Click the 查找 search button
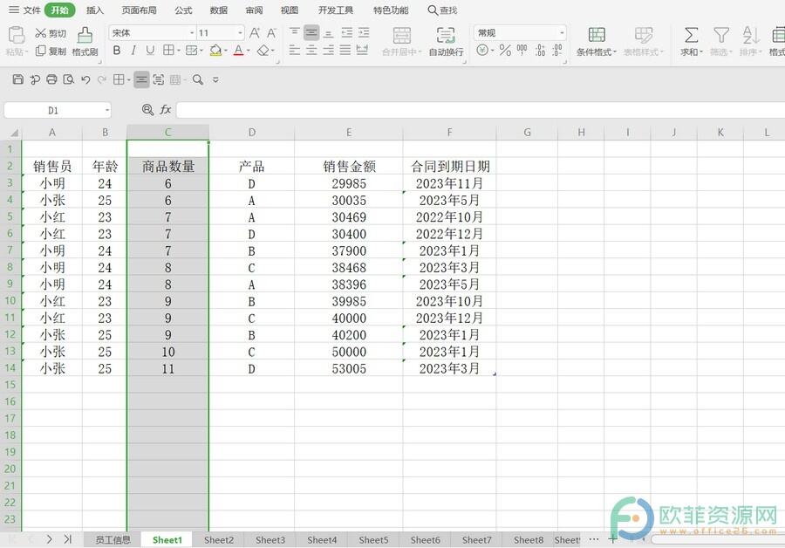The height and width of the screenshot is (548, 785). pyautogui.click(x=442, y=10)
